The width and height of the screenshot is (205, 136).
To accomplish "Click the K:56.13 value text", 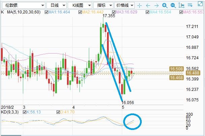I will [34, 112].
